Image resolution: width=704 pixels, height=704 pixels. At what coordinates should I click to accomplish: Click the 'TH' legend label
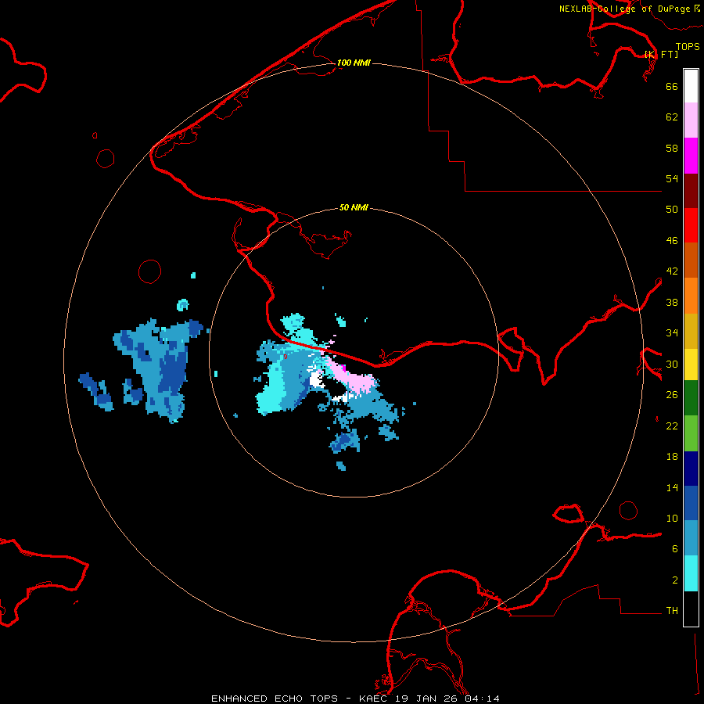(672, 611)
